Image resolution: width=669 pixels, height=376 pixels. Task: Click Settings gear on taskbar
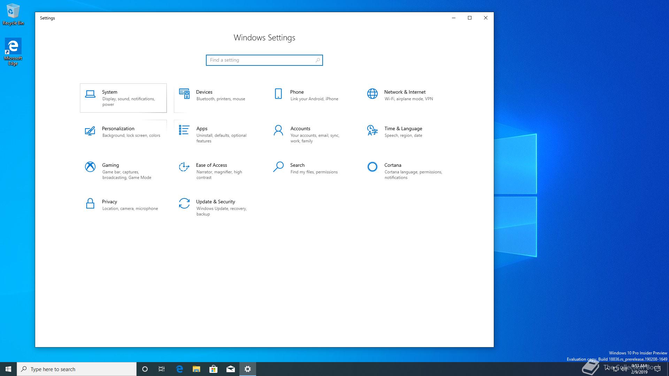(x=248, y=369)
